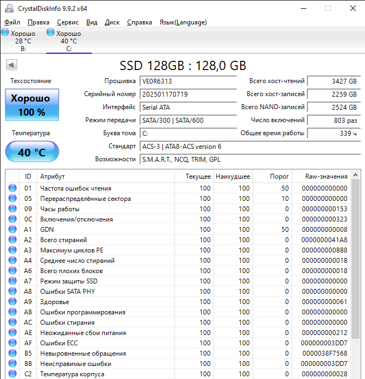Open the Язык(Language) menu

click(183, 22)
